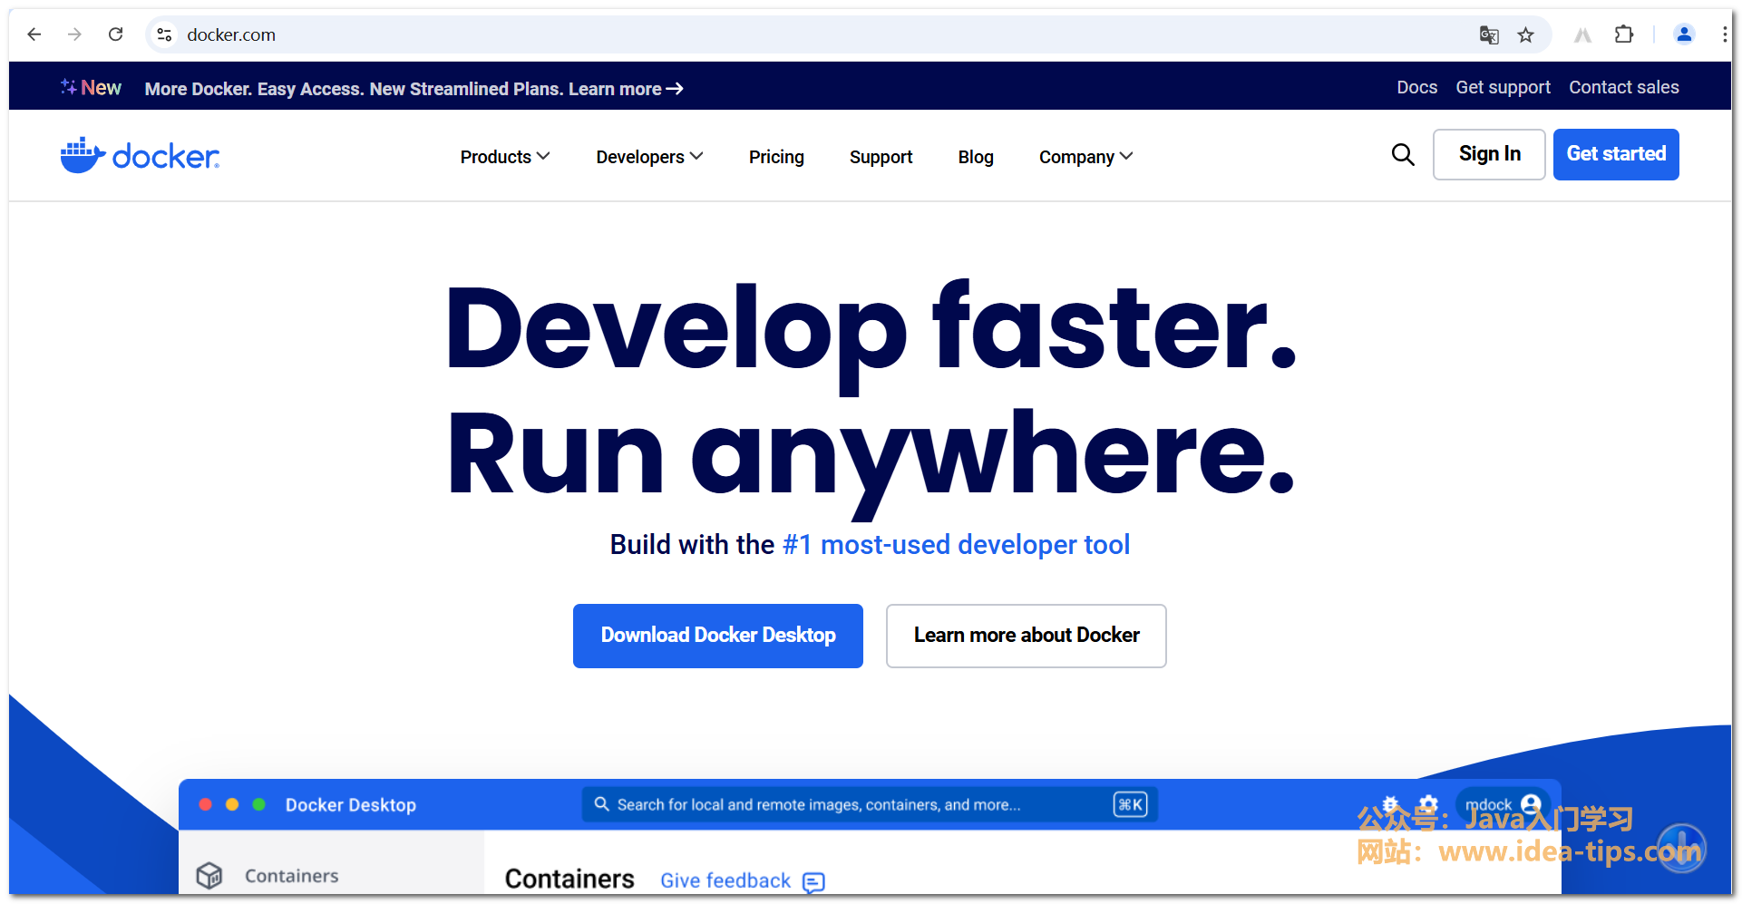Select Containers in Docker Desktop sidebar
The width and height of the screenshot is (1742, 904).
(291, 875)
